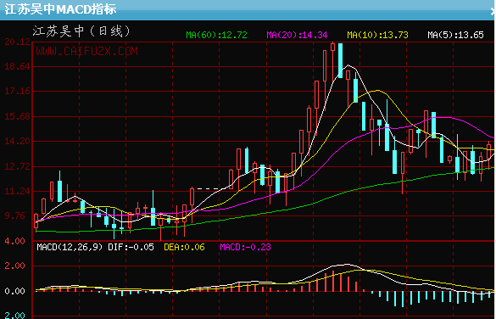
Task: Click the 江苏吴中MACD指标 title text
Action: coord(60,9)
